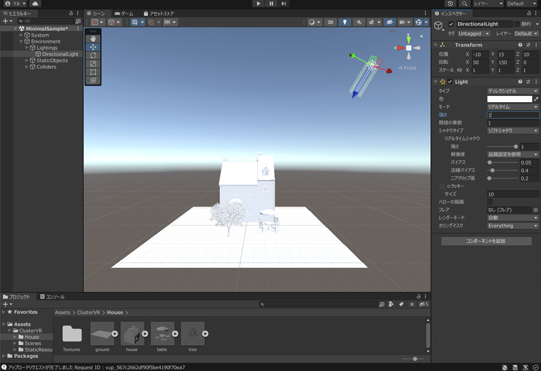Select the house asset thumbnail
Image resolution: width=541 pixels, height=371 pixels.
click(x=131, y=334)
